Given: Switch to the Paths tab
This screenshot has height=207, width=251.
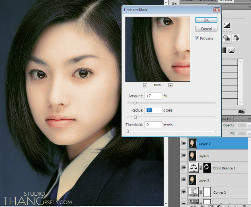Looking at the screenshot, I should point(227,119).
